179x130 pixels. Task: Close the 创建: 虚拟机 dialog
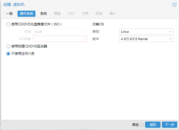(174, 5)
